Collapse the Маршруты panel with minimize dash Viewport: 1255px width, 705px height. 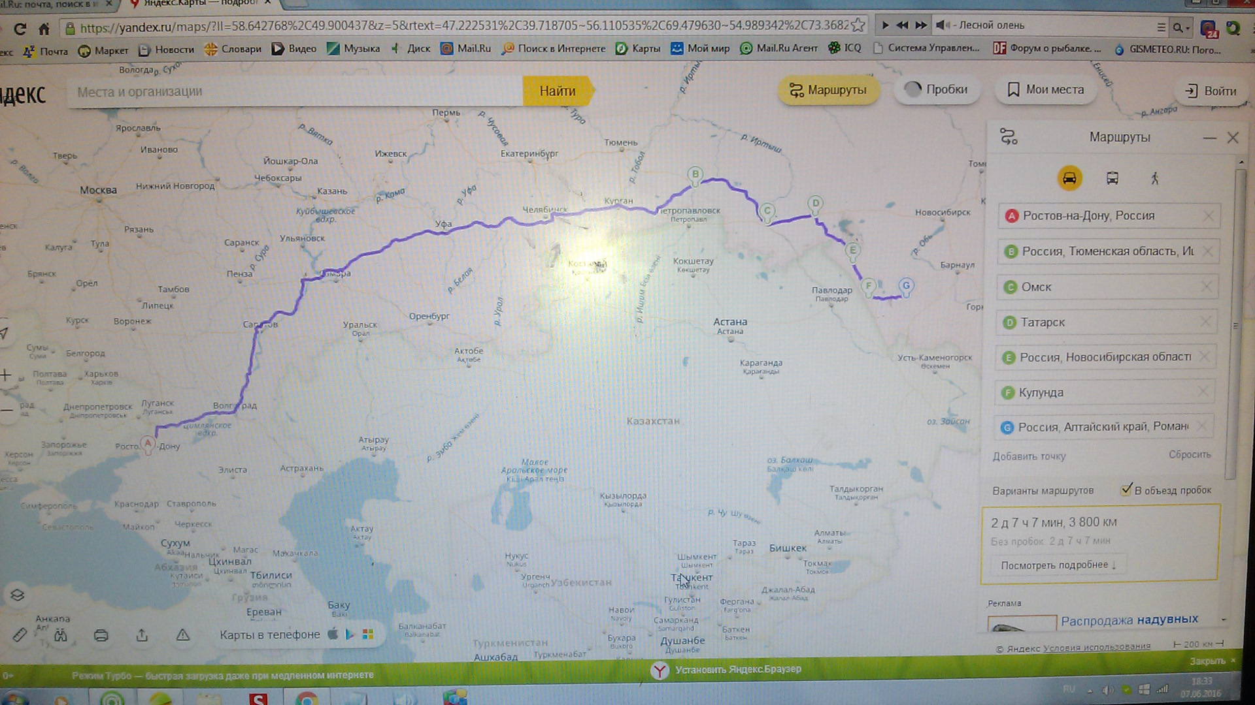[x=1209, y=138]
